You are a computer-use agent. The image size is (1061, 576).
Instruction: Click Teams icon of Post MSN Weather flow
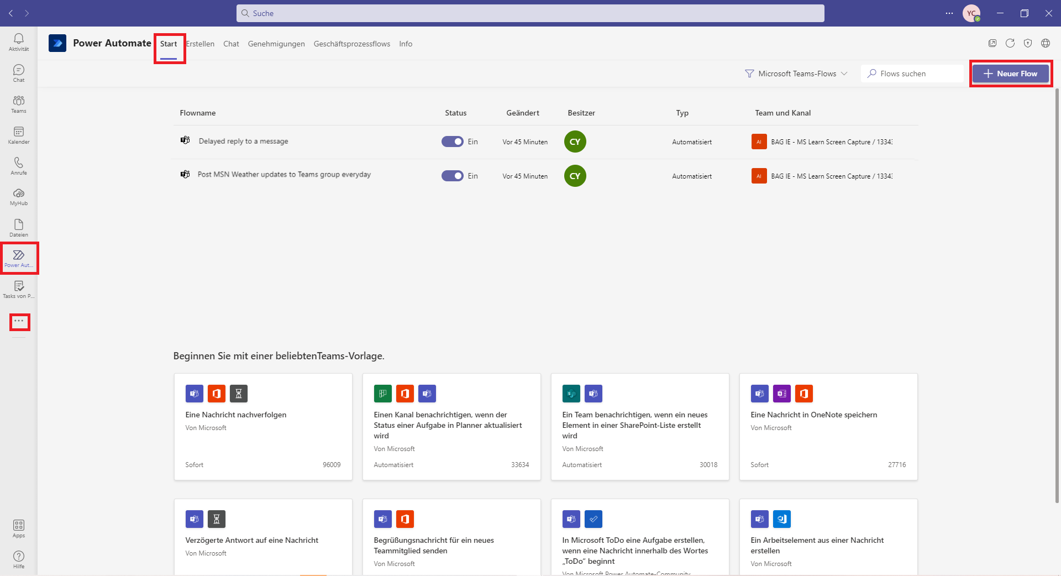point(185,174)
